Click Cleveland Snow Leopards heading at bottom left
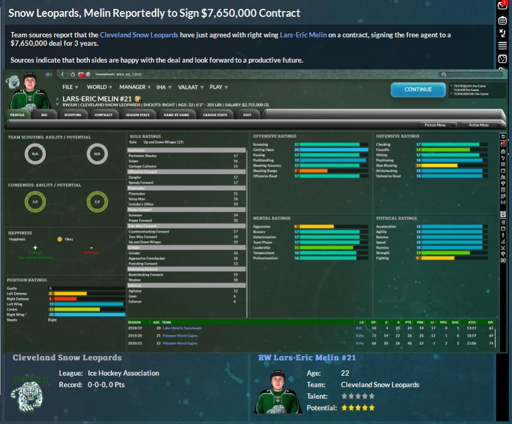Image resolution: width=512 pixels, height=424 pixels. [x=67, y=358]
